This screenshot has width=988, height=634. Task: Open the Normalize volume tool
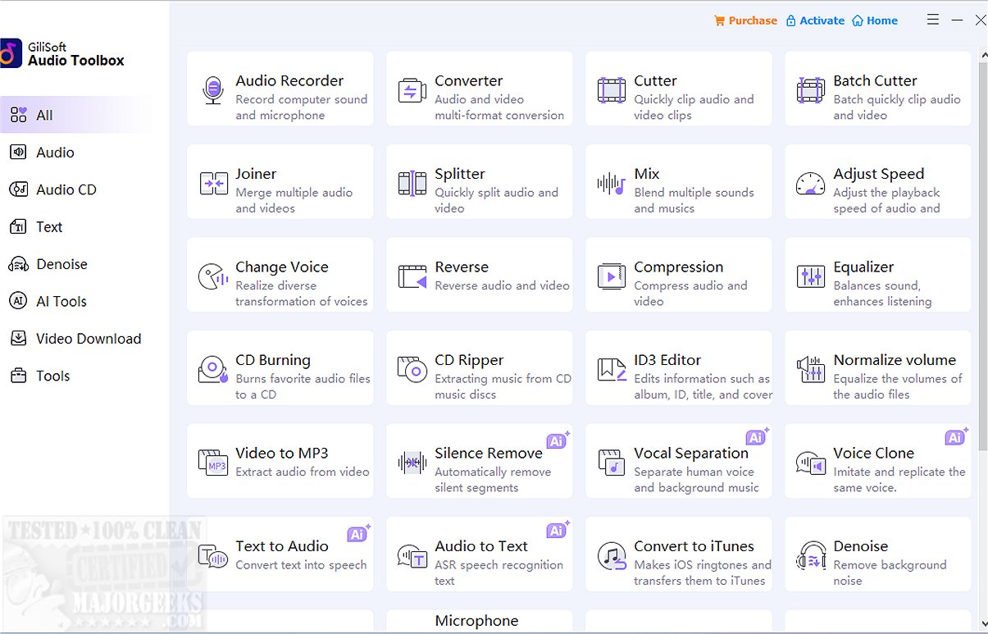pyautogui.click(x=877, y=367)
